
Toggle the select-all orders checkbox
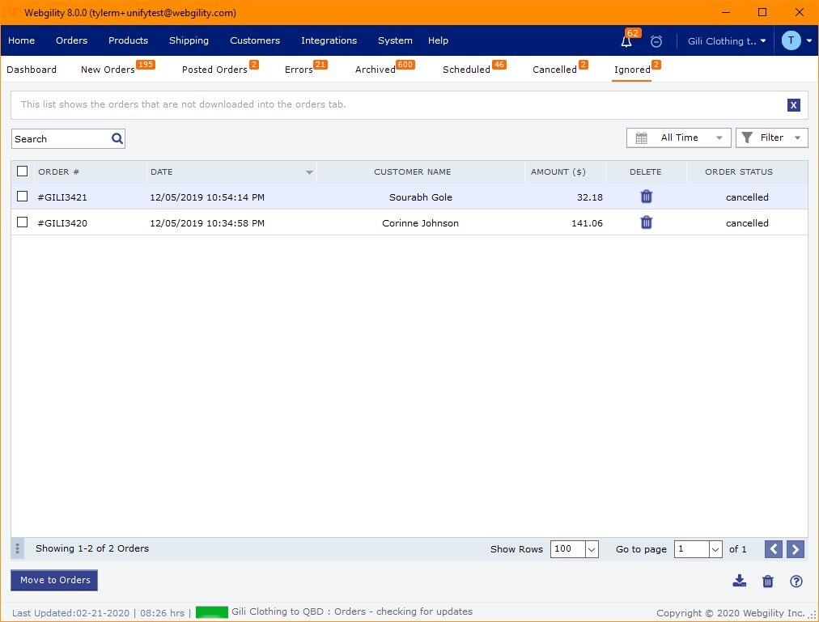[x=22, y=171]
